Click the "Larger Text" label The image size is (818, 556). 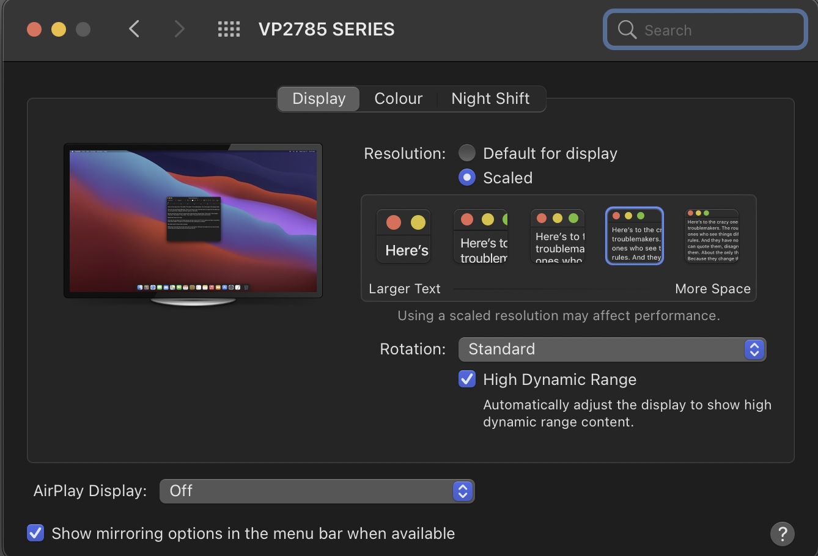(x=405, y=288)
